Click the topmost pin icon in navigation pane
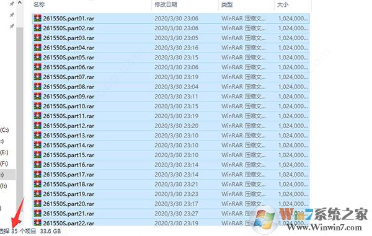The height and width of the screenshot is (236, 372). [12, 4]
